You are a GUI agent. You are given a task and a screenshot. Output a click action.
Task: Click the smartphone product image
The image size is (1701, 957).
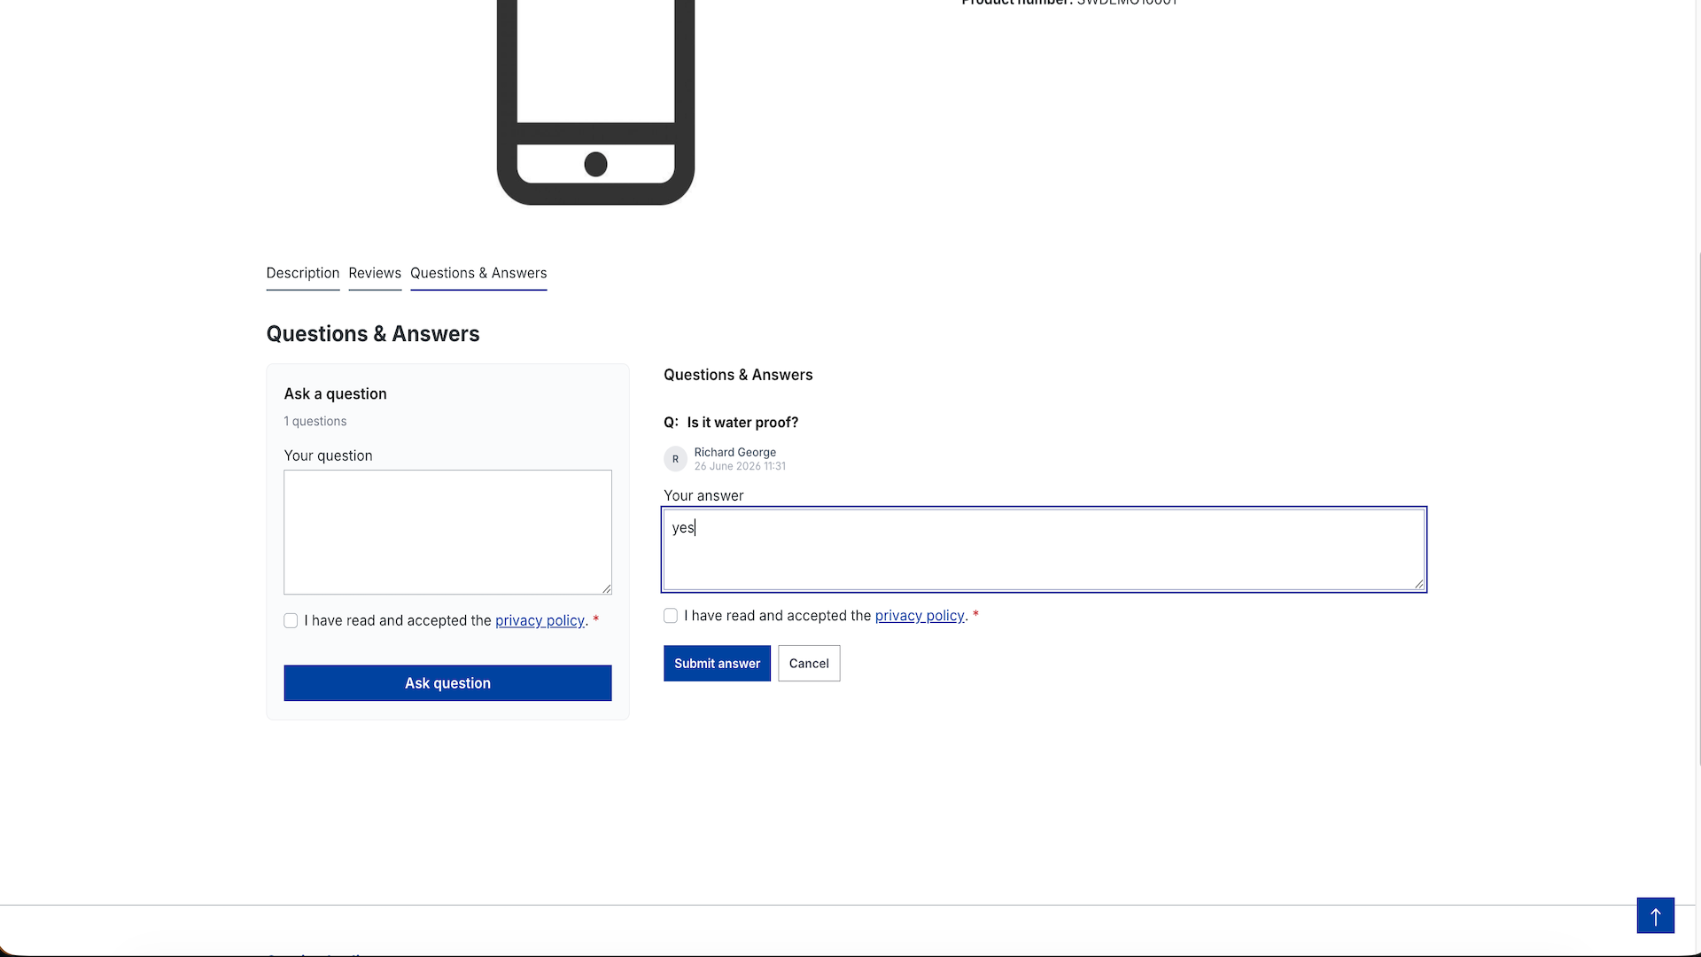[595, 102]
